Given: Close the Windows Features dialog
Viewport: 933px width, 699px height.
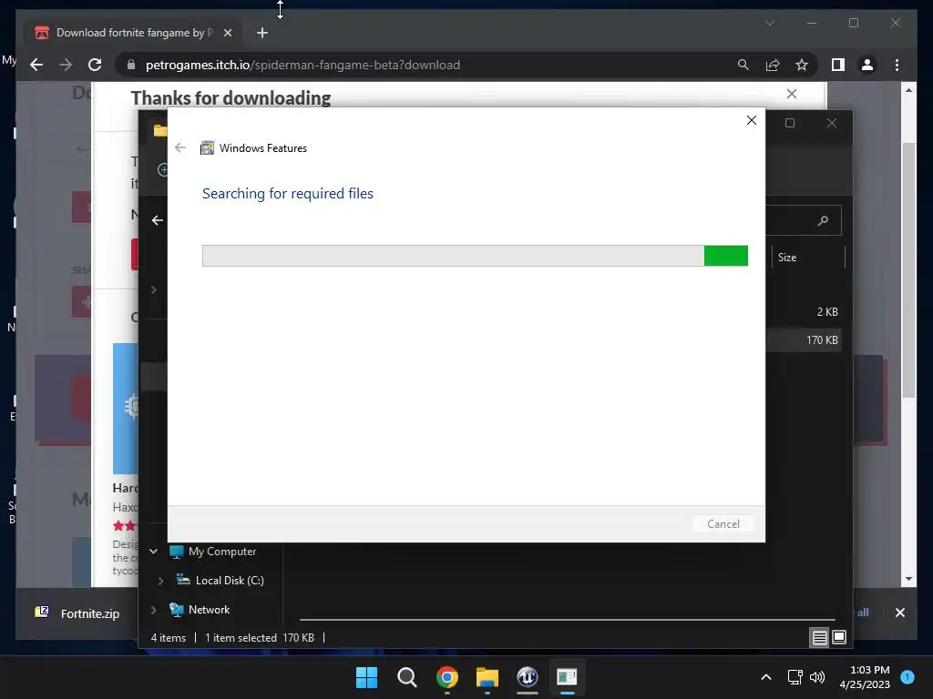Looking at the screenshot, I should [752, 120].
